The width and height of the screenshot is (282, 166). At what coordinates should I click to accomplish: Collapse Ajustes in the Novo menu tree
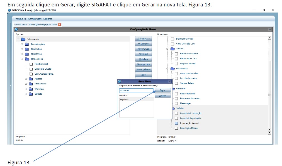tap(167, 48)
